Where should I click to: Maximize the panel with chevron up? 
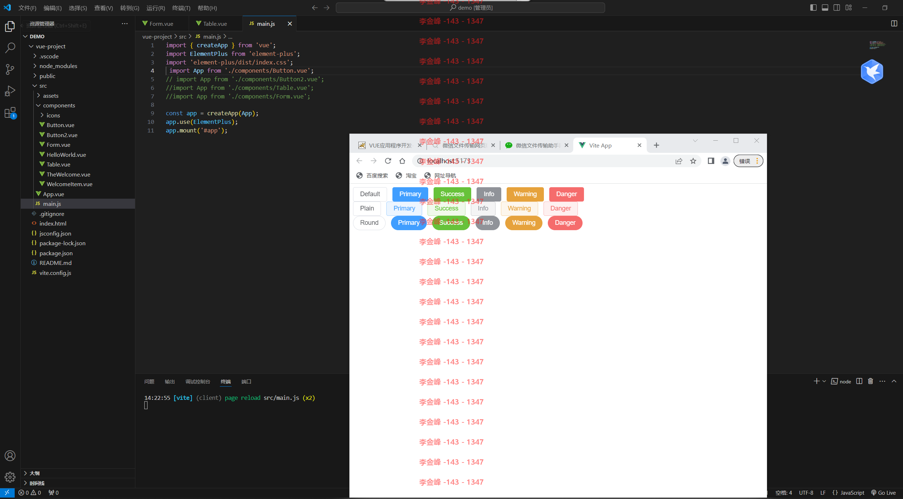894,381
